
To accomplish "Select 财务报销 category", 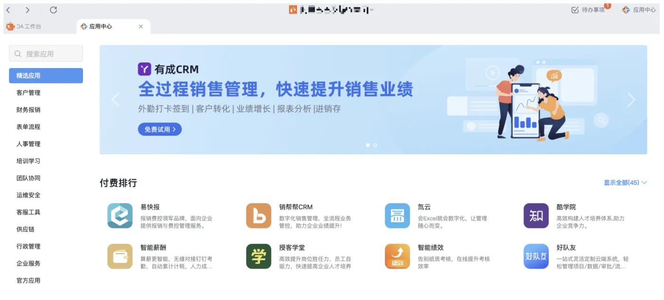I will point(28,110).
